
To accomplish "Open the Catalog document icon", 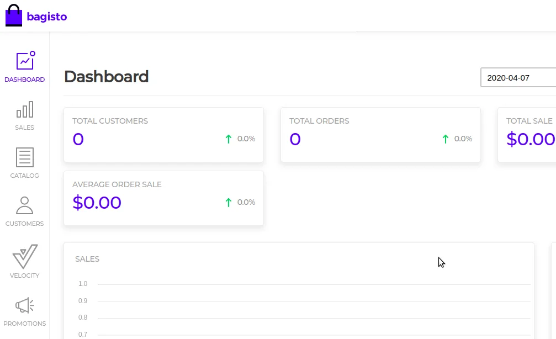I will click(x=25, y=157).
